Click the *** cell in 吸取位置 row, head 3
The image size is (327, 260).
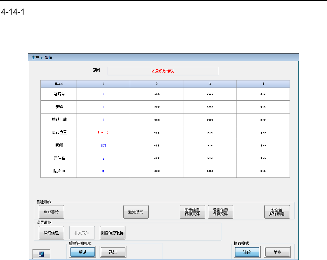coord(210,133)
